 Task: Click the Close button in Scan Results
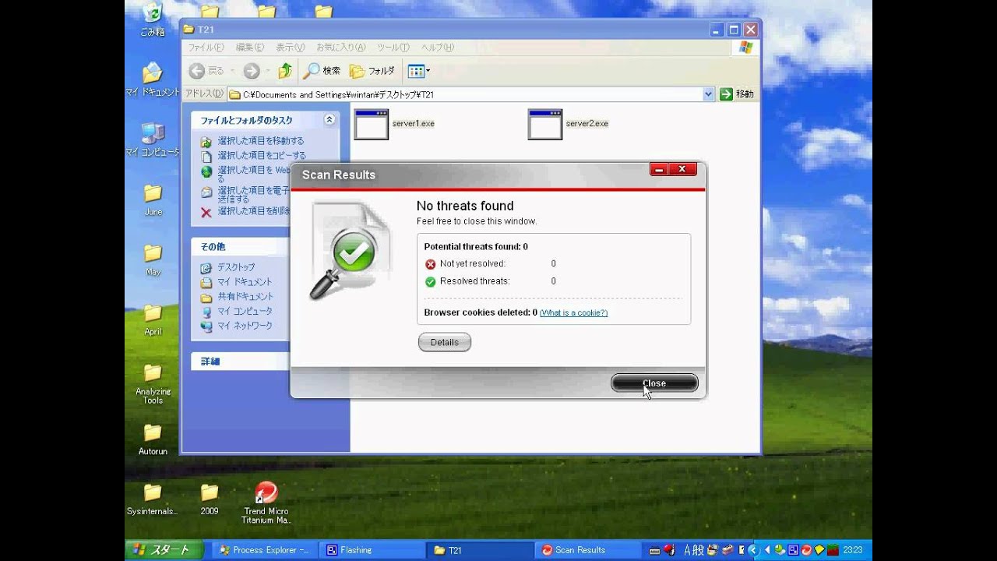[654, 383]
